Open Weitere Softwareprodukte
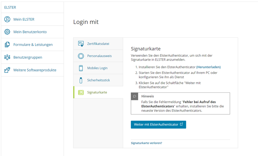The image size is (258, 156). (x=33, y=70)
